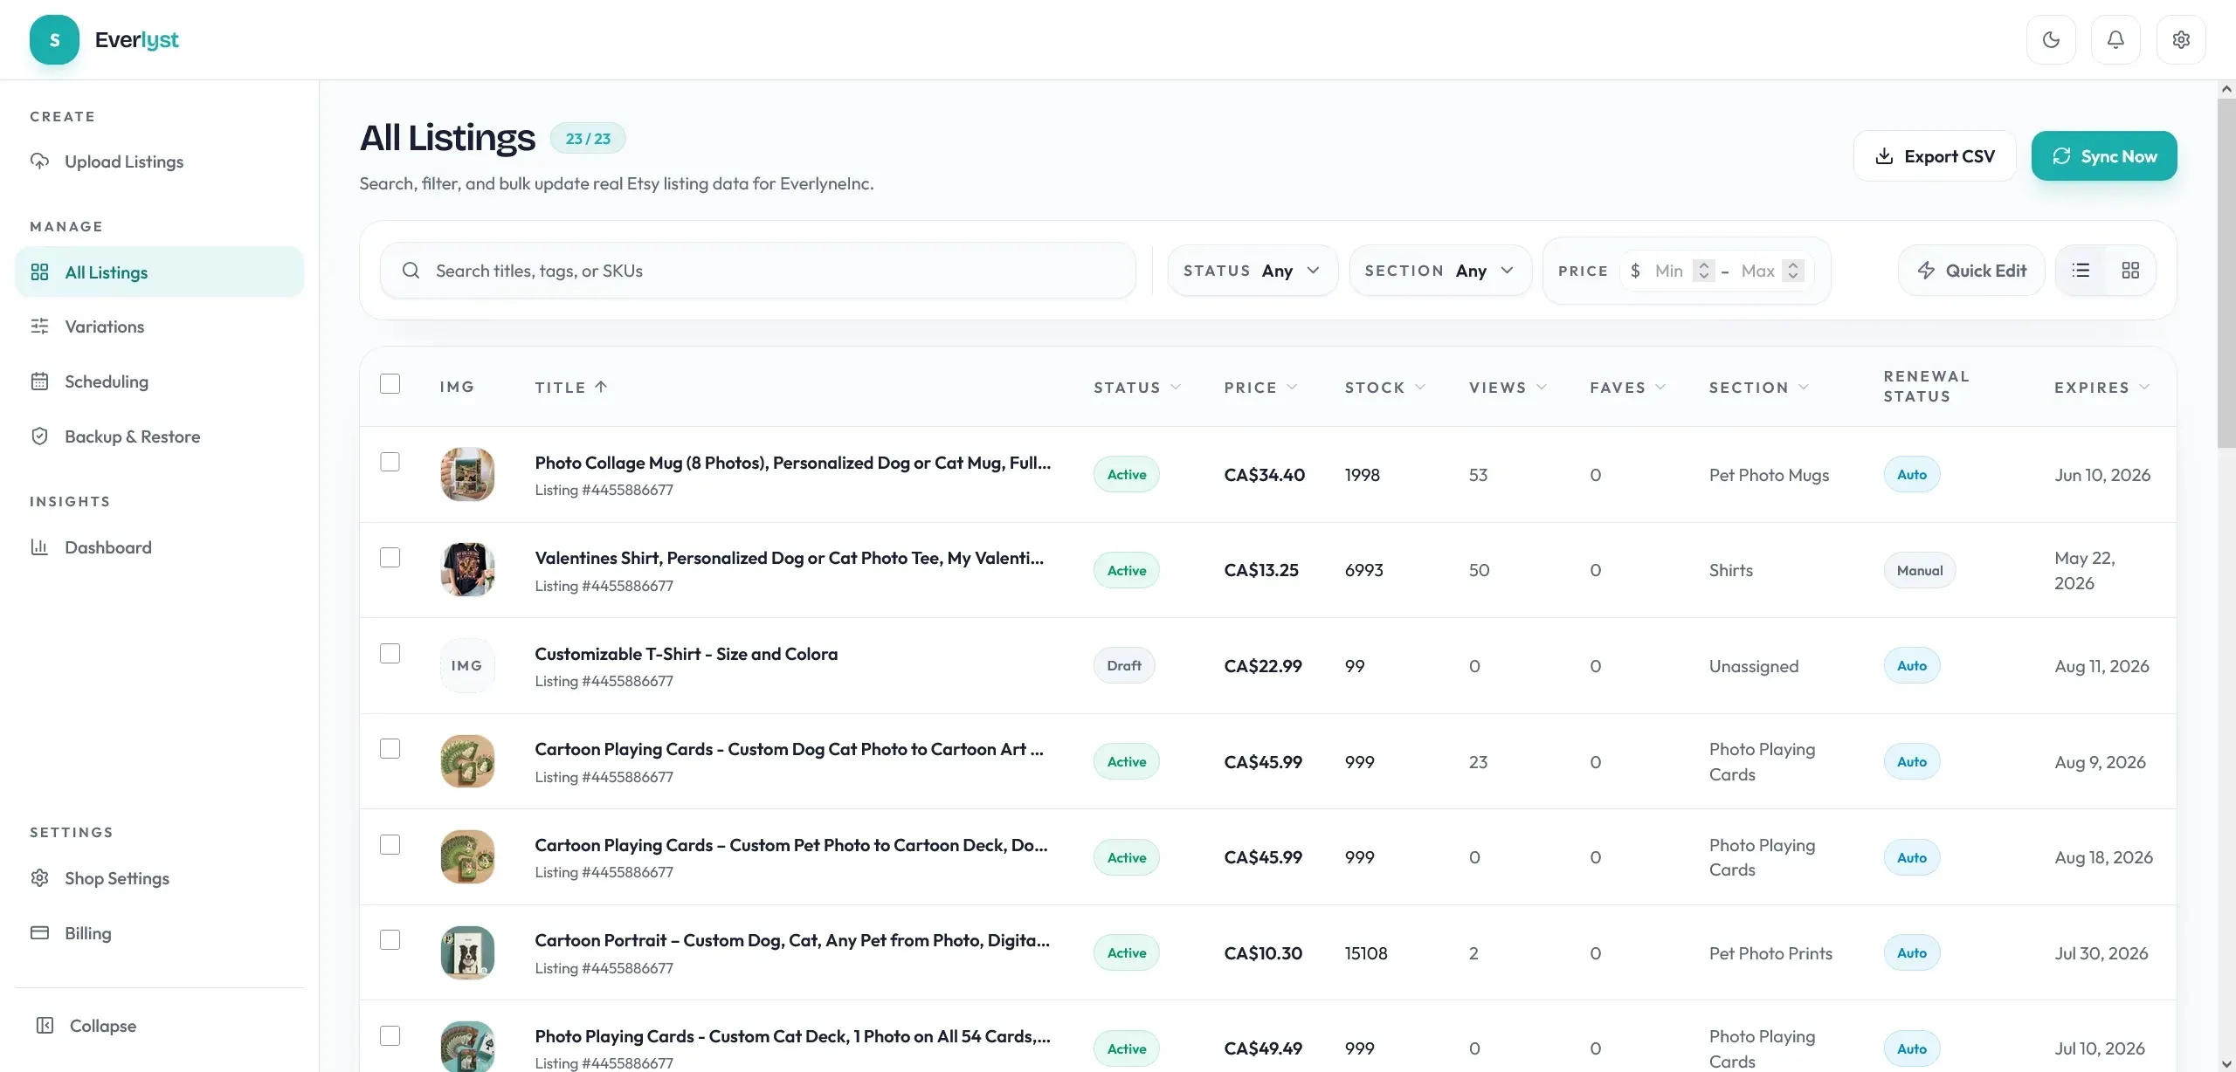The width and height of the screenshot is (2236, 1072).
Task: Sort by the Faves column
Action: pyautogui.click(x=1628, y=387)
